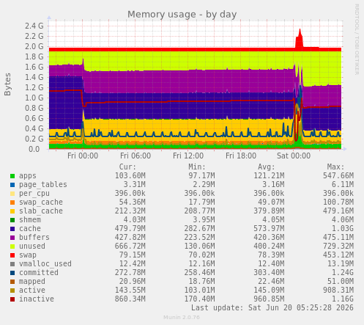
Task: Click the 'Fri 12:00' x-axis label
Action: (188, 156)
